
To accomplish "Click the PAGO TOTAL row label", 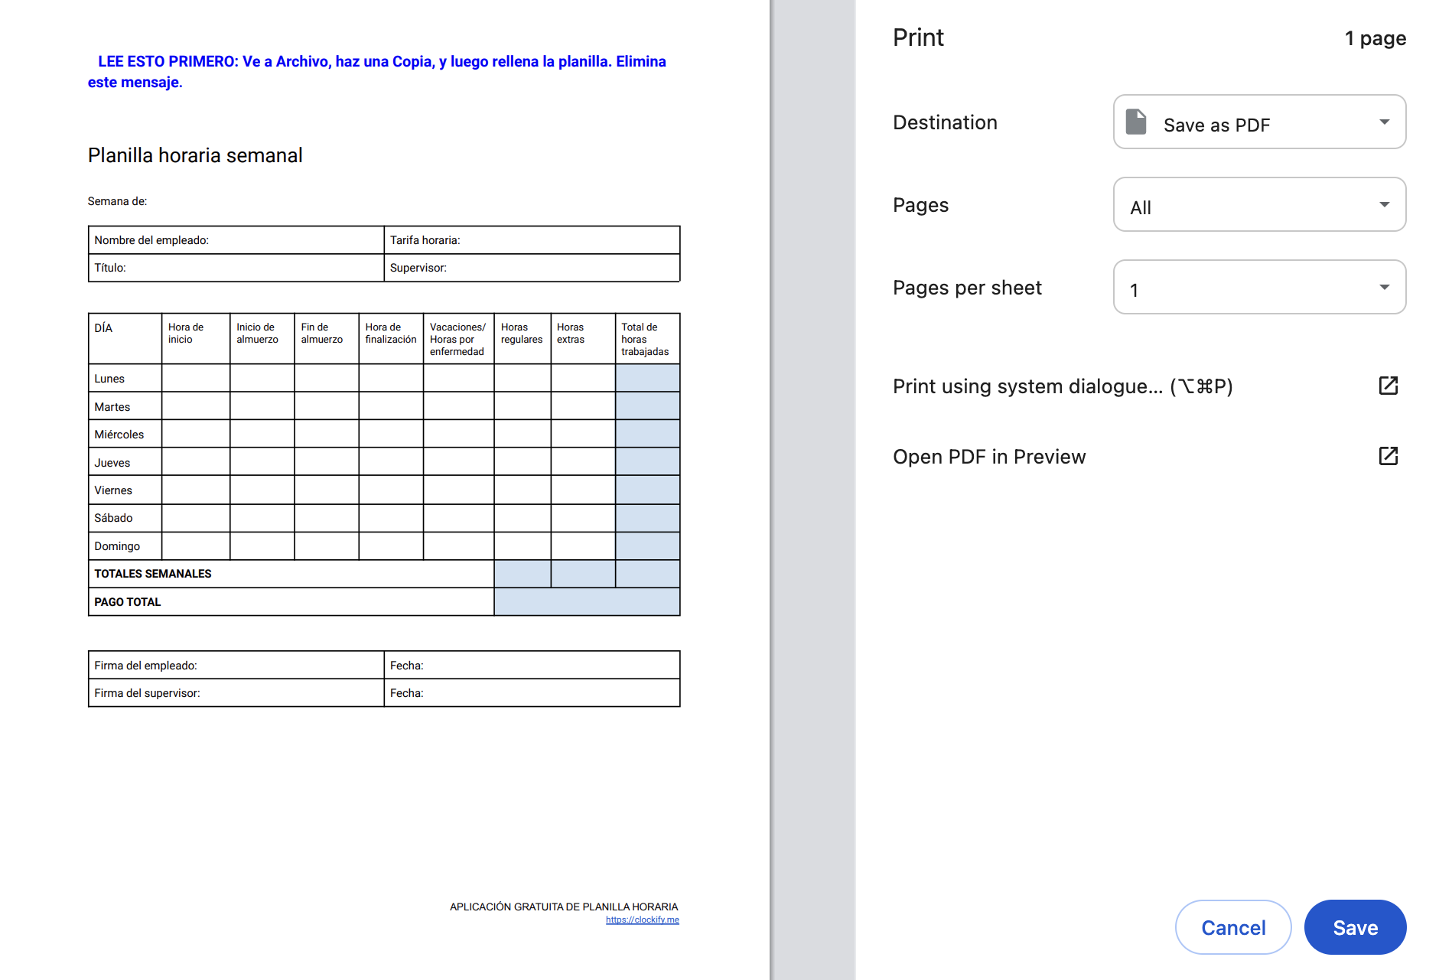I will pyautogui.click(x=128, y=602).
